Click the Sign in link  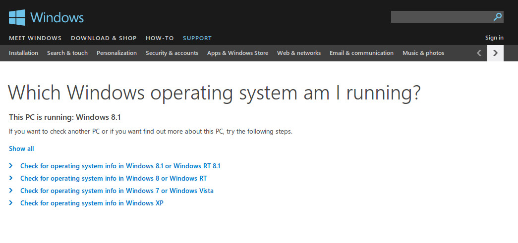pyautogui.click(x=494, y=38)
